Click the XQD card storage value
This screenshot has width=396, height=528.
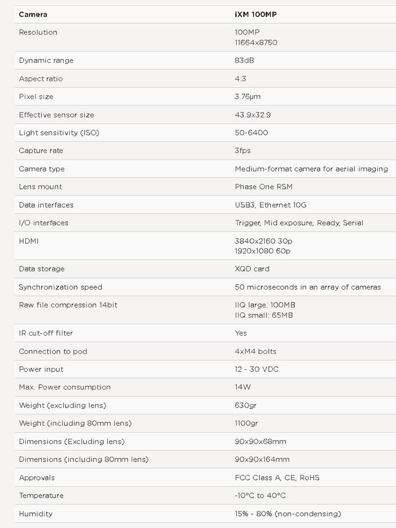pyautogui.click(x=252, y=269)
